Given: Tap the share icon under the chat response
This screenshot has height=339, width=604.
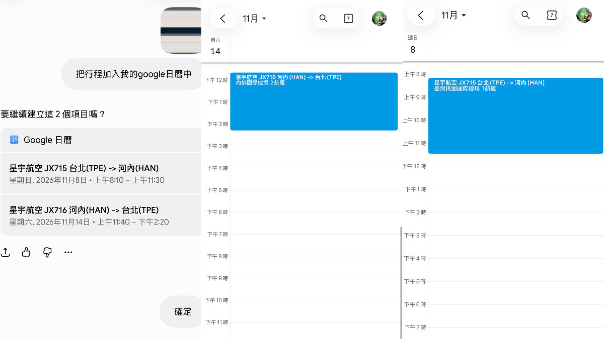Looking at the screenshot, I should (6, 252).
